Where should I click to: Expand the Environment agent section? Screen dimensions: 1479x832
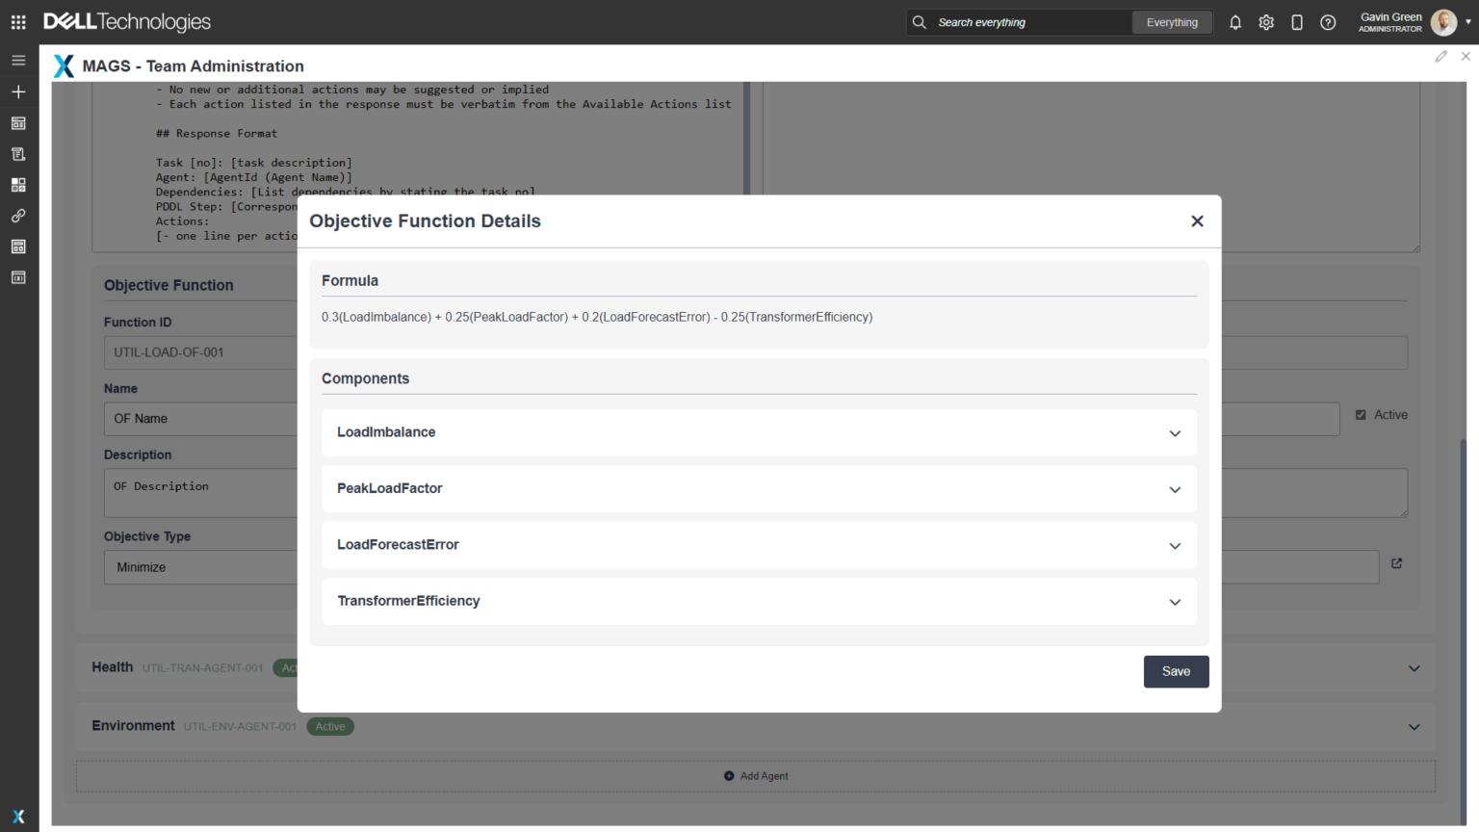[x=1414, y=727]
